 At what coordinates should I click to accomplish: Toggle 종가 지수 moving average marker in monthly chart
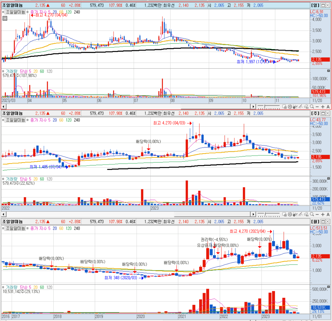coord(27,228)
